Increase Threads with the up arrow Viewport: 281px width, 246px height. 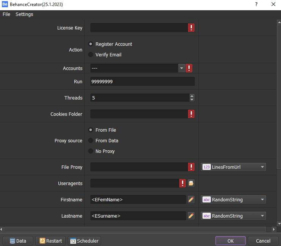[192, 96]
